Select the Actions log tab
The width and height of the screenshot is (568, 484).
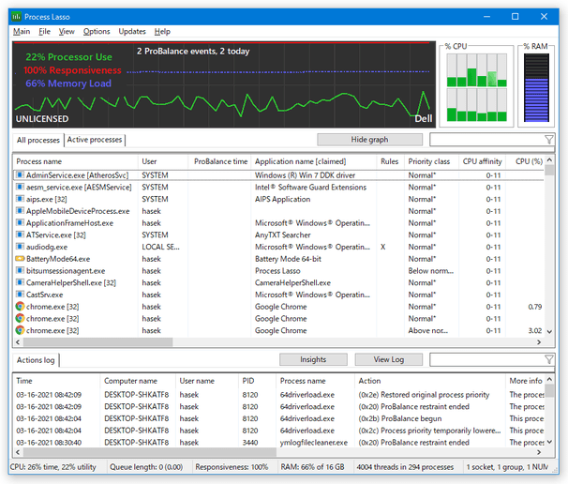(36, 360)
